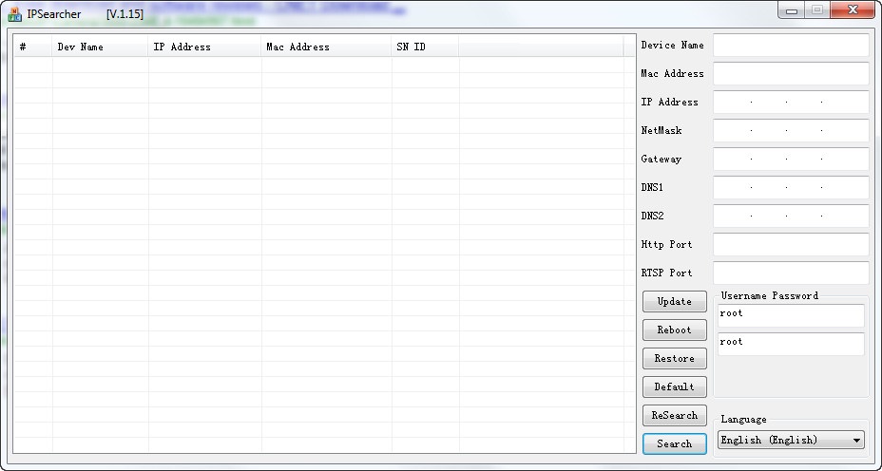
Task: Click the Search button
Action: [x=675, y=443]
